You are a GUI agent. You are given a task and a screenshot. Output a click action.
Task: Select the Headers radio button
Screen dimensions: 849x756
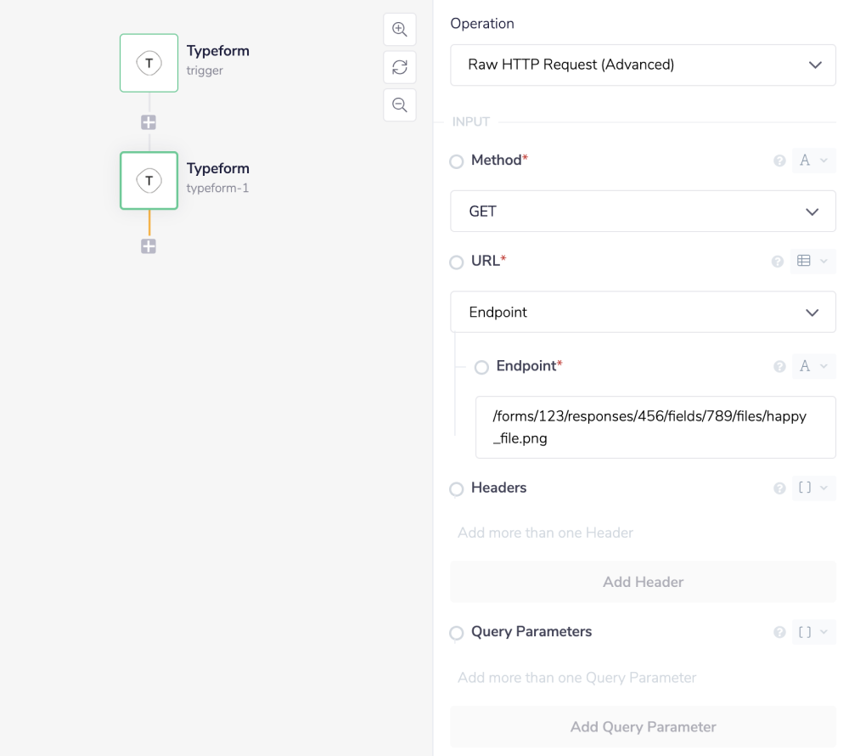pos(456,489)
